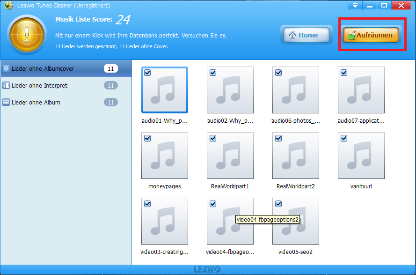Click the 'vanityurl' file name label

361,186
